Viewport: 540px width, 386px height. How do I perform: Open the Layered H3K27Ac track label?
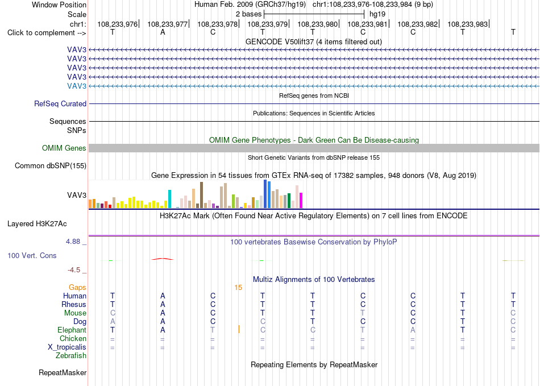37,224
